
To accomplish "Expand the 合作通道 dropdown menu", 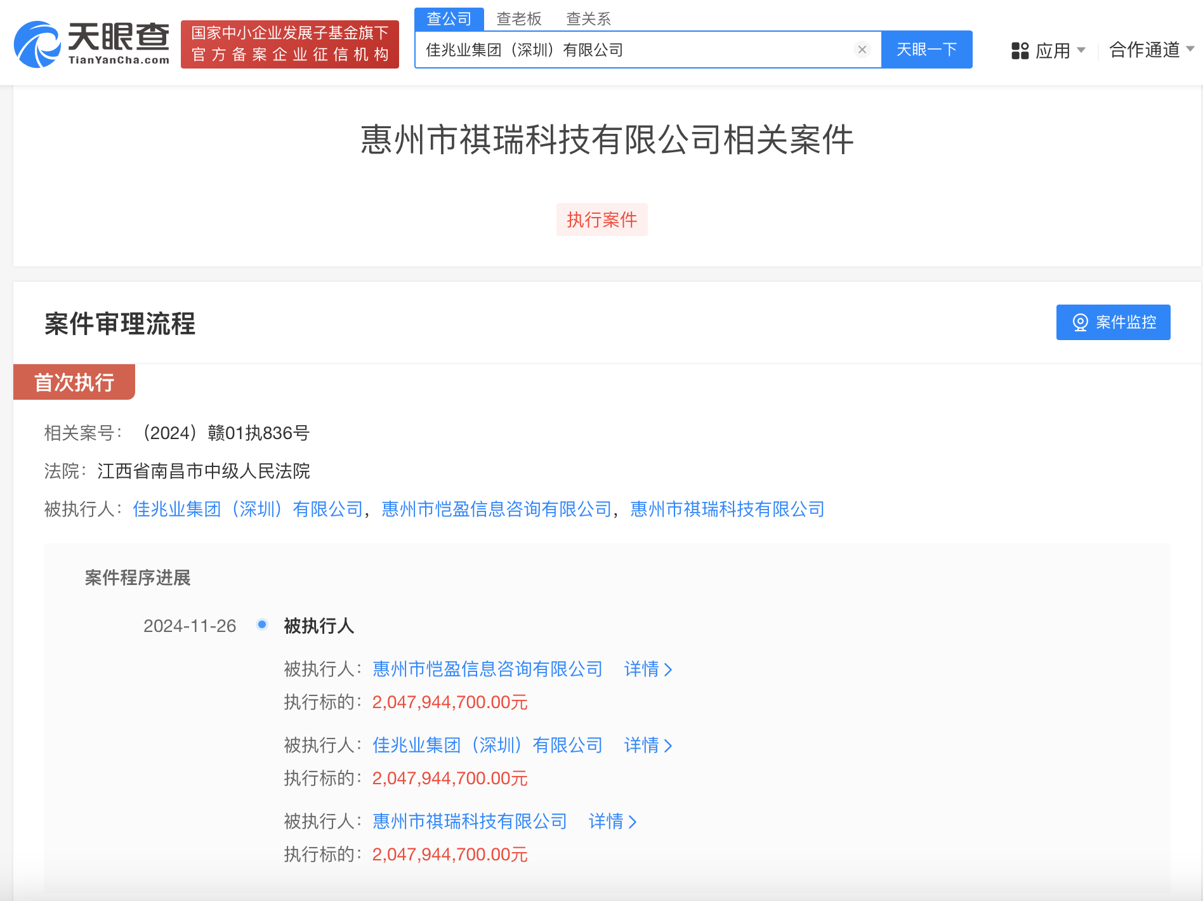I will pyautogui.click(x=1151, y=49).
